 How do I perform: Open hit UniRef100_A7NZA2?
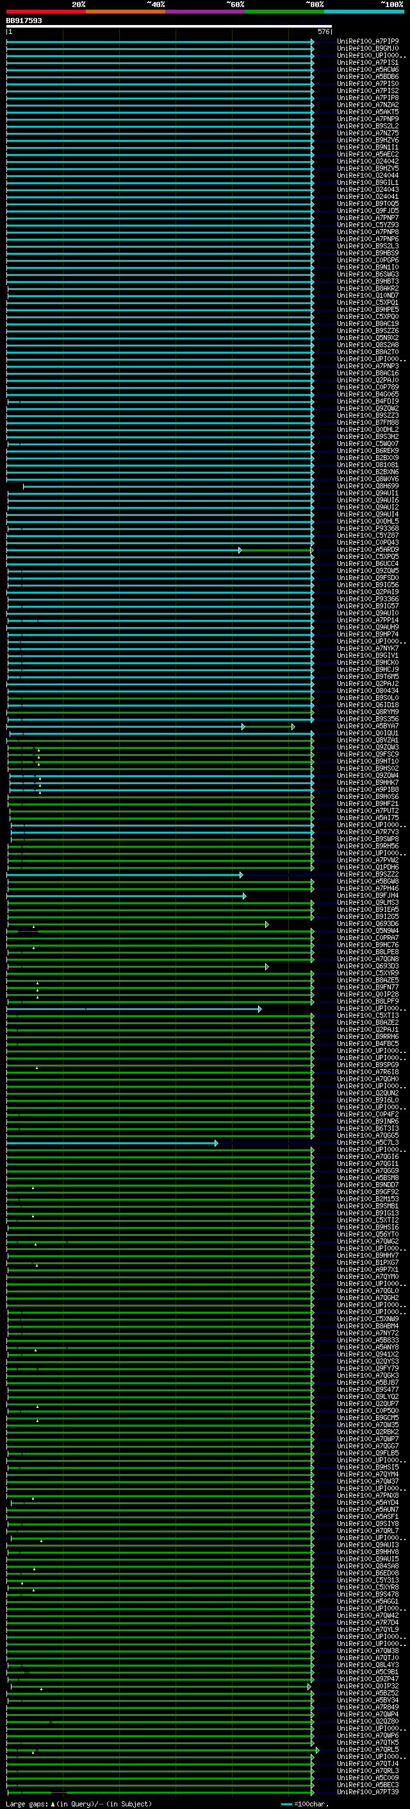(x=368, y=105)
